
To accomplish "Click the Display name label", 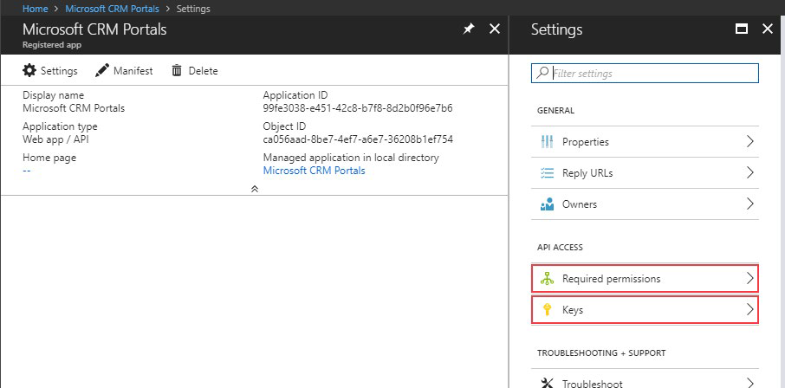I will click(53, 95).
